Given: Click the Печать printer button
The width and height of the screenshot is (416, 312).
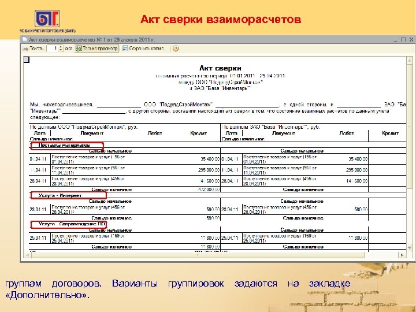Looking at the screenshot, I should pyautogui.click(x=33, y=49).
